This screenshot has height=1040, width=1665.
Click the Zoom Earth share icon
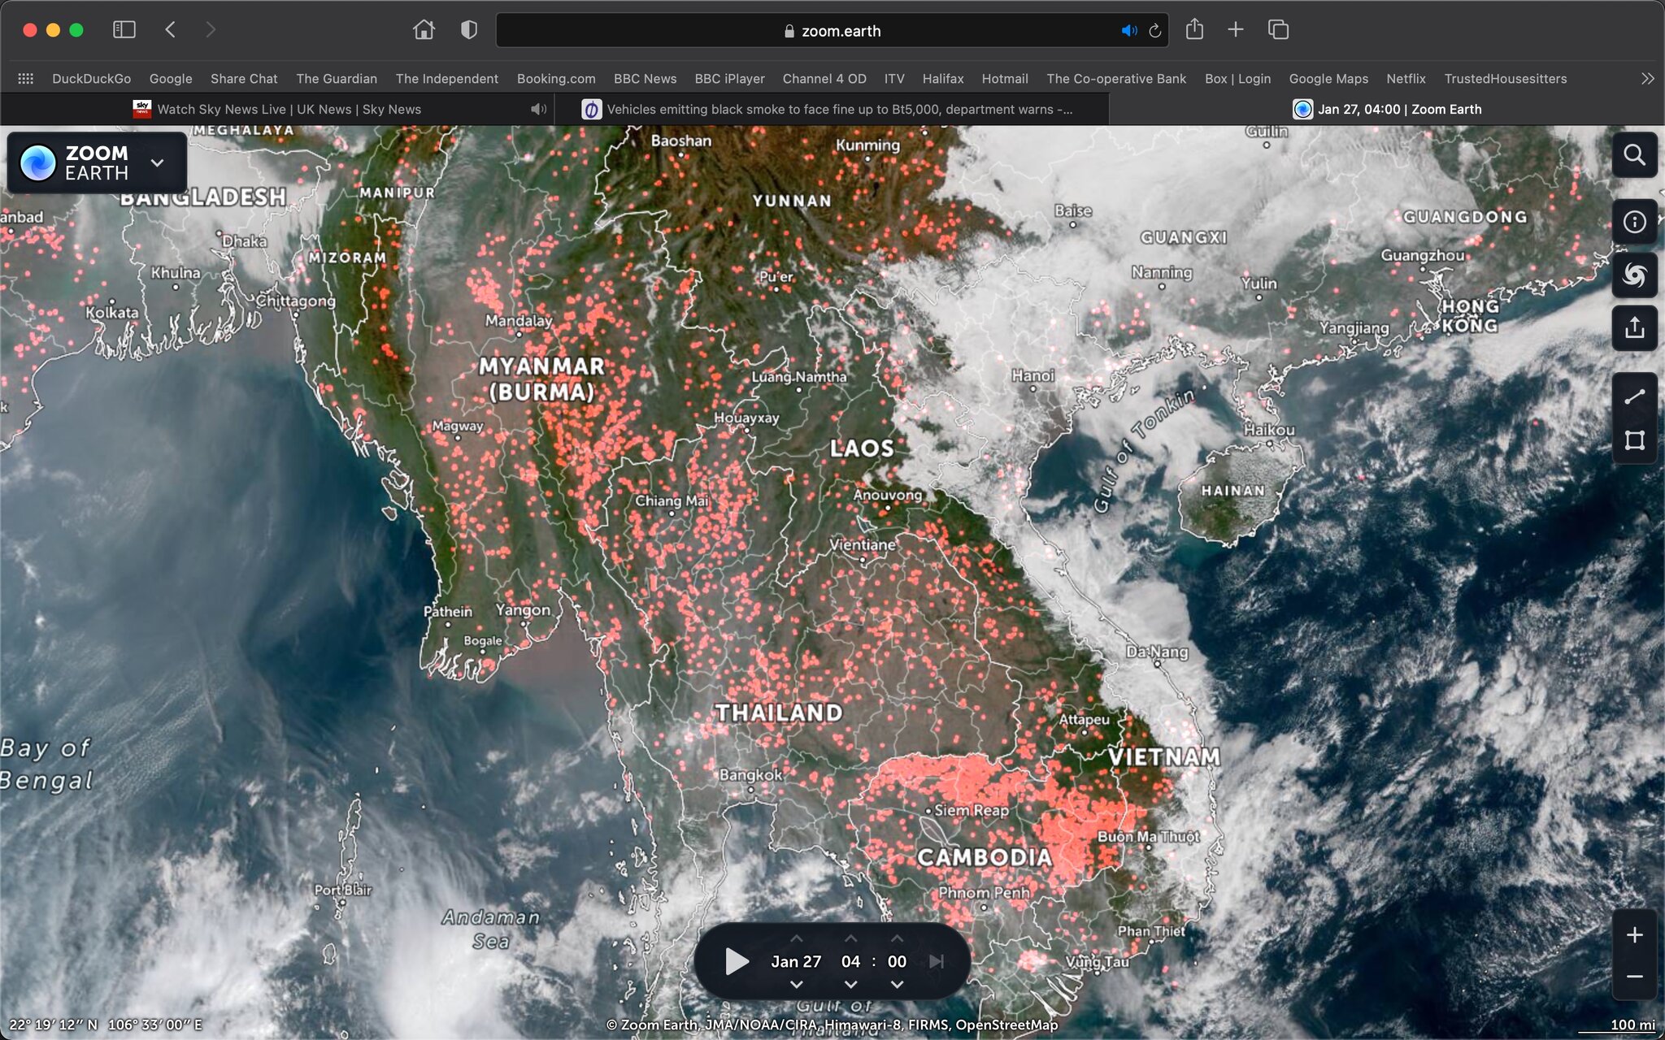[1634, 328]
